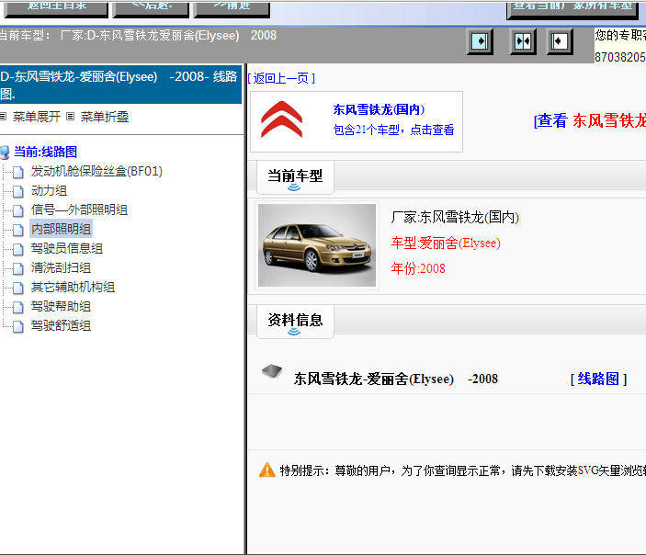Open 驾驶舒适组 tree item
The height and width of the screenshot is (555, 646).
(x=61, y=325)
